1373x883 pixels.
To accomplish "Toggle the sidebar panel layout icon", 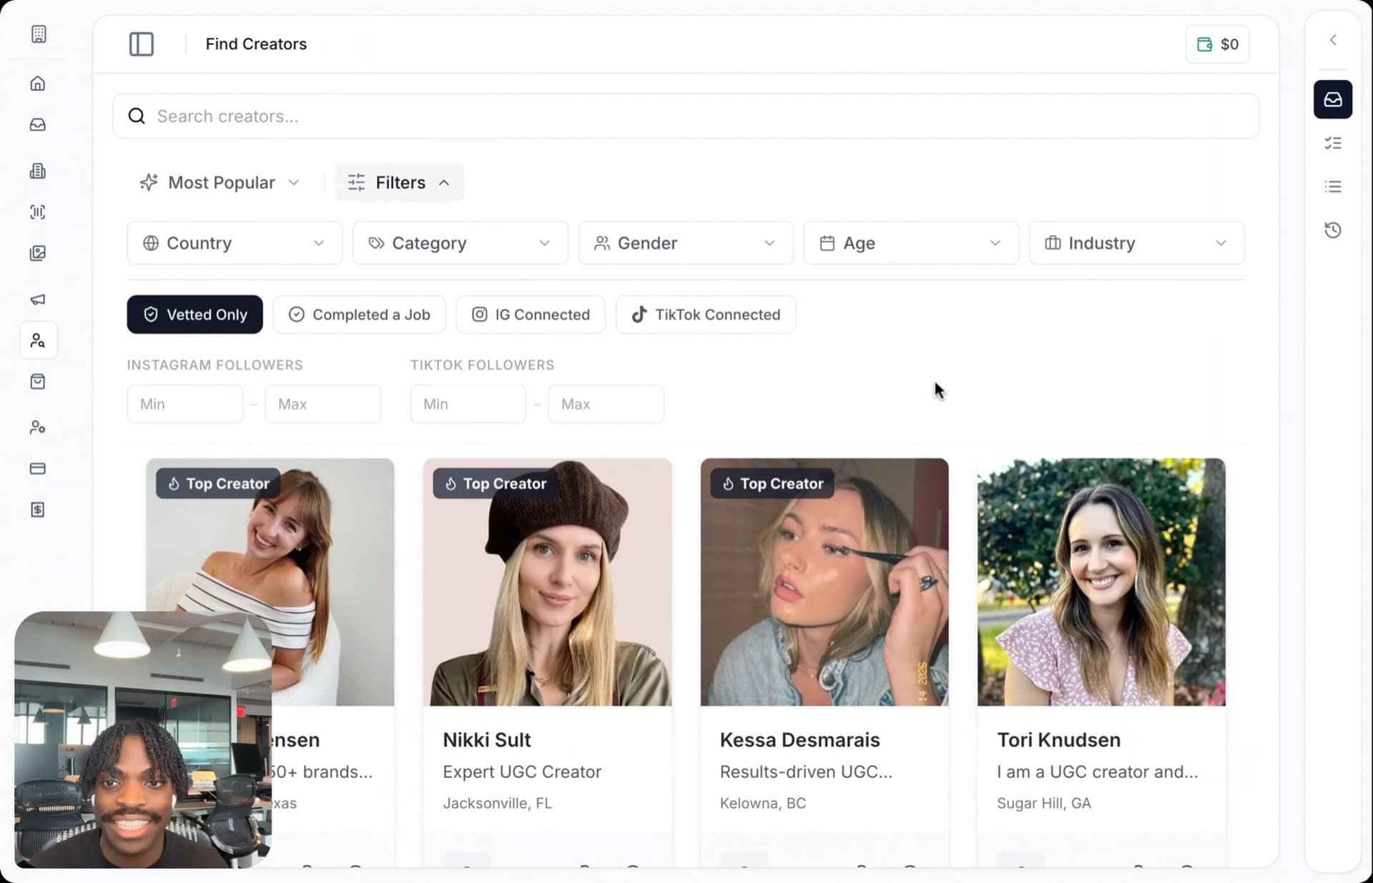I will 141,44.
